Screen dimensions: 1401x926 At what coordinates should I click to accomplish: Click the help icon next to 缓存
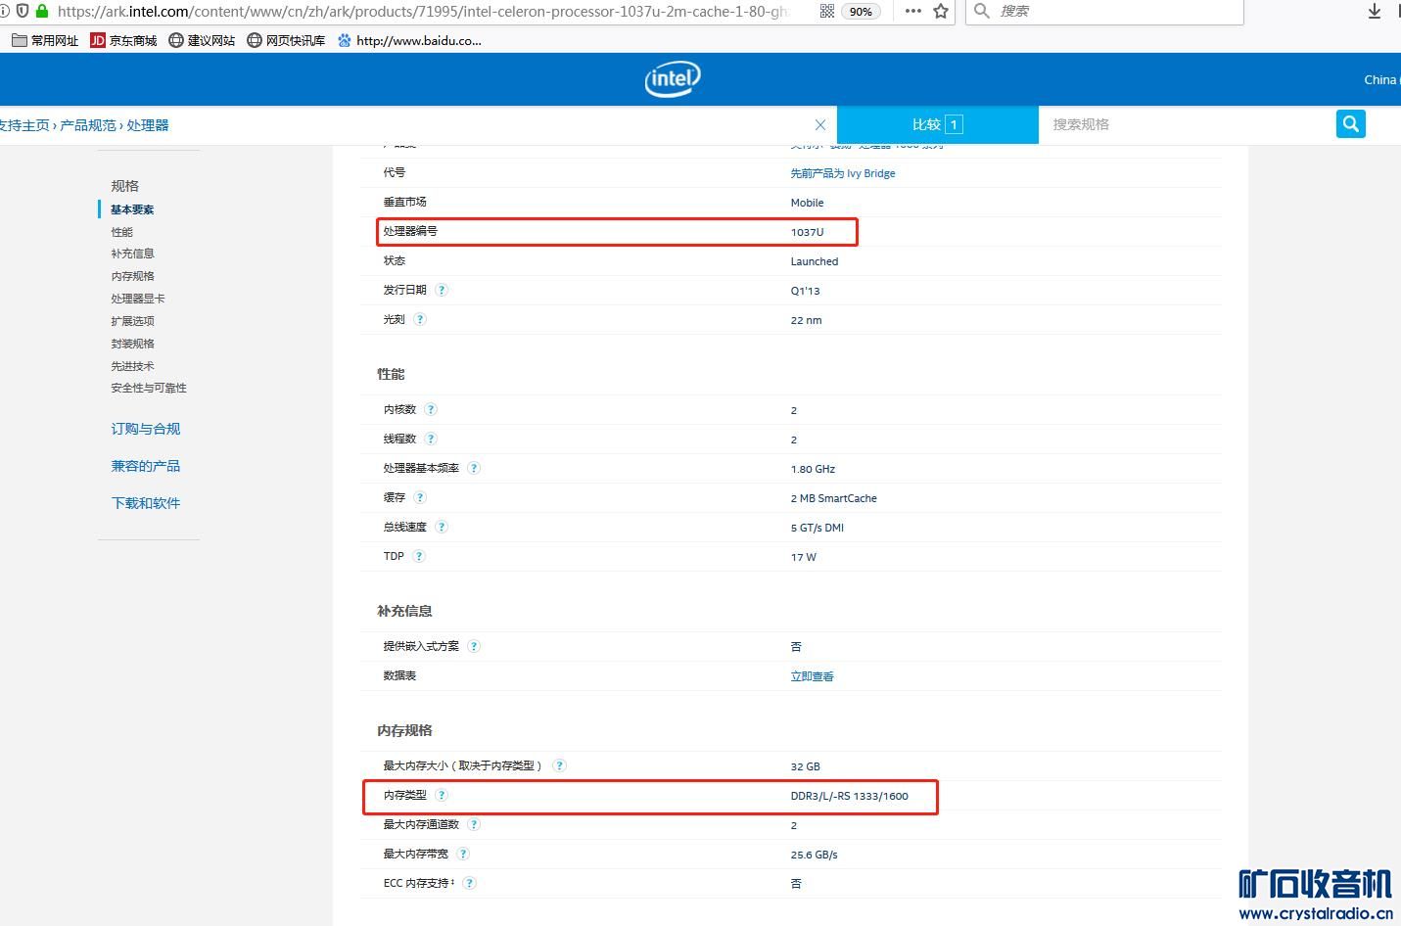click(420, 497)
